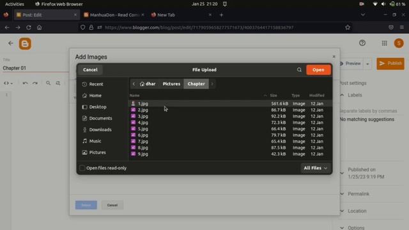Sort files by Name column header
Viewport: 409px width, 230px height.
pos(135,95)
